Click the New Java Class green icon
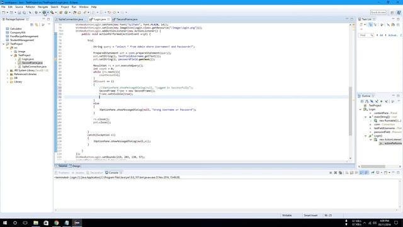The height and width of the screenshot is (227, 403). click(x=66, y=13)
